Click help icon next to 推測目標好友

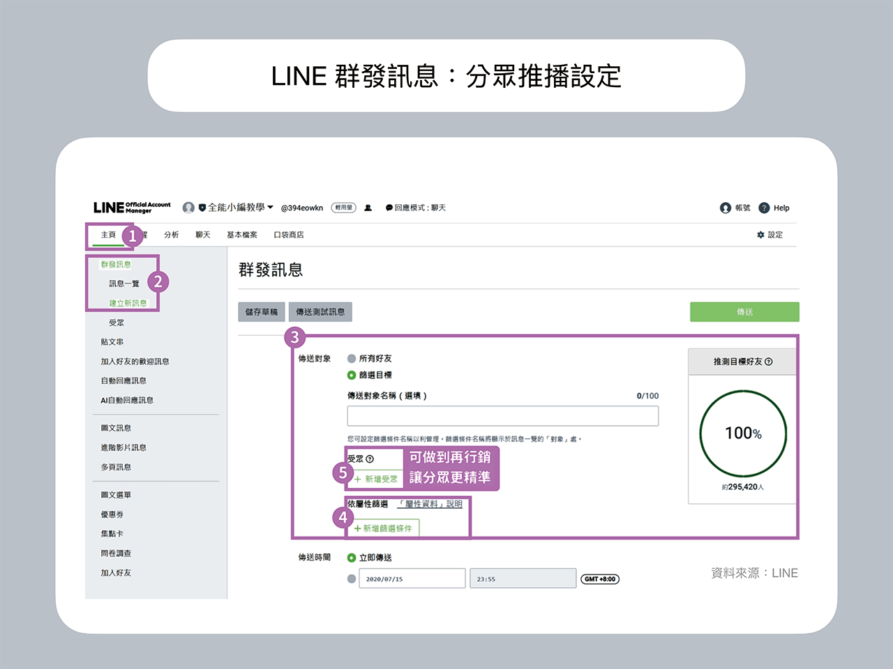[769, 362]
